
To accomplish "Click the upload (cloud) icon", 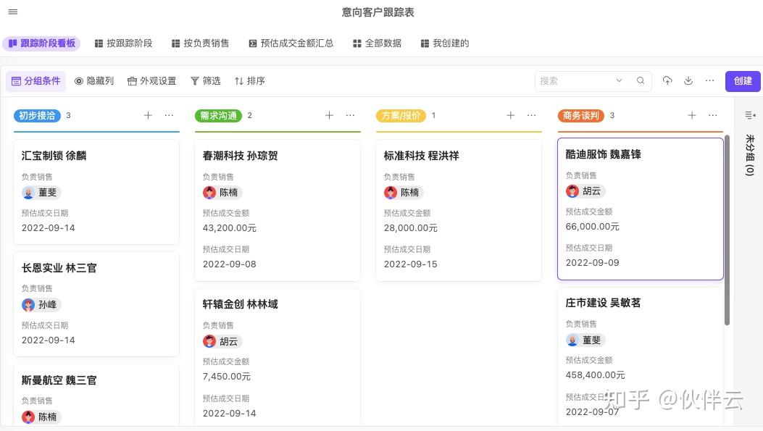I will [x=667, y=80].
